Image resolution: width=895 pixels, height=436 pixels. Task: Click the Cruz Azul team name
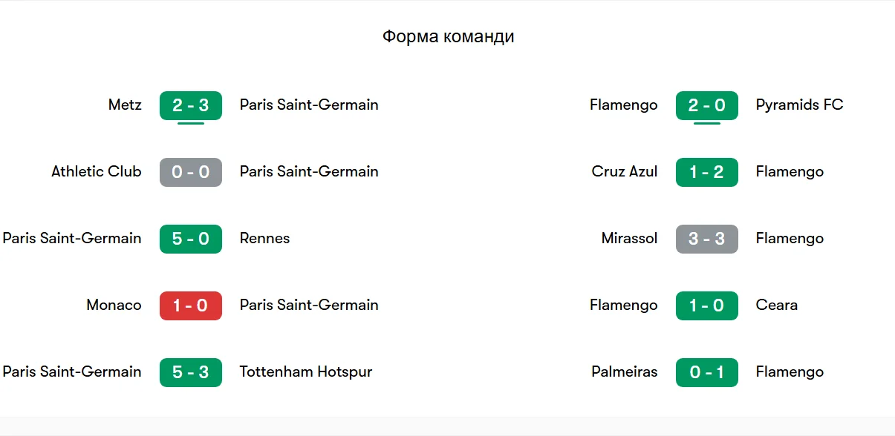[x=624, y=171]
